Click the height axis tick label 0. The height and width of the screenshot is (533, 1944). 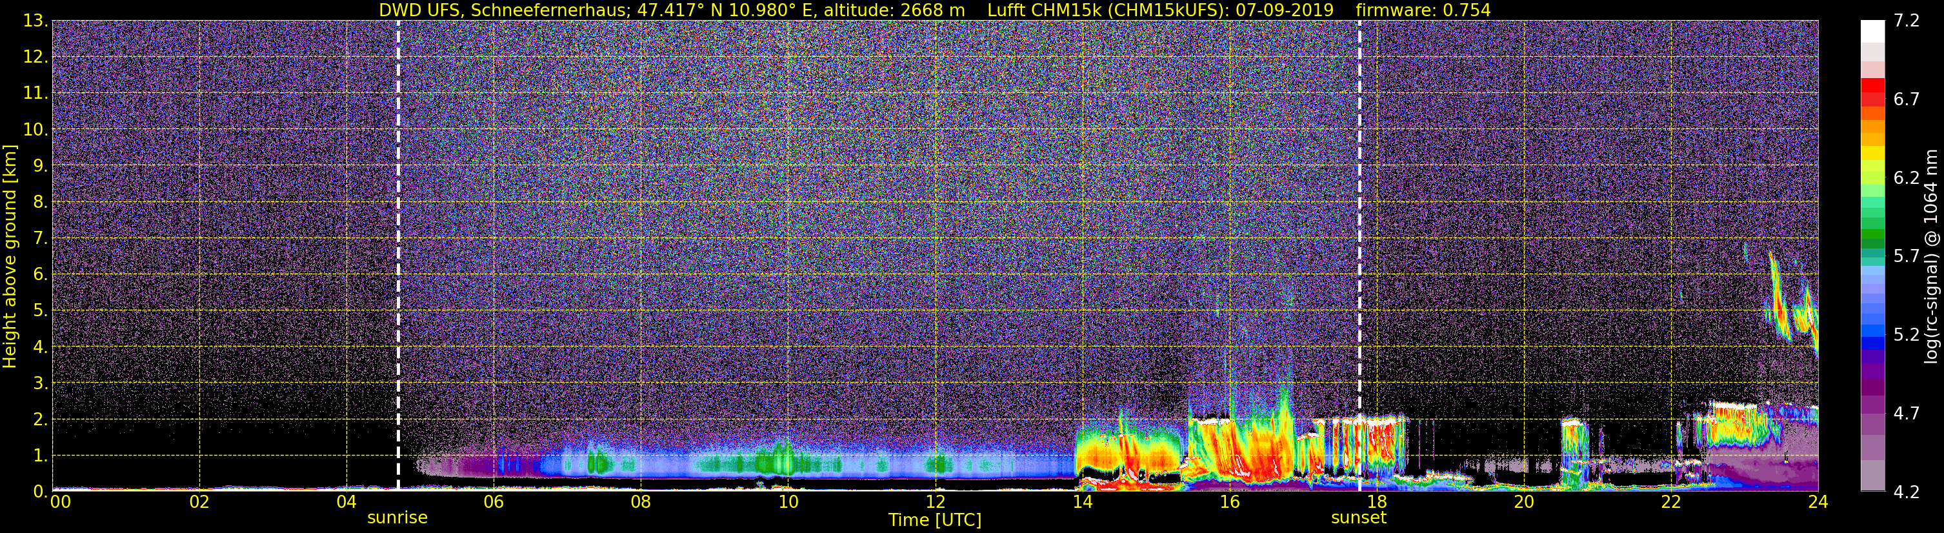40,492
